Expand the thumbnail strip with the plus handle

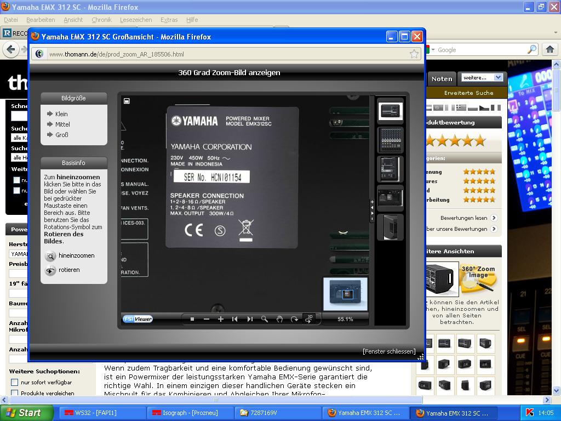[372, 202]
